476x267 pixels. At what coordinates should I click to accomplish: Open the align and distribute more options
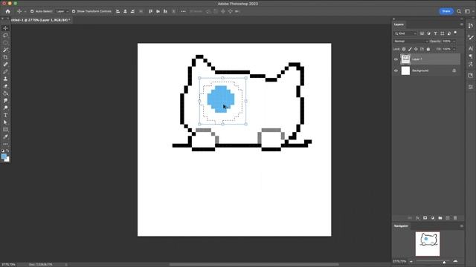[184, 11]
